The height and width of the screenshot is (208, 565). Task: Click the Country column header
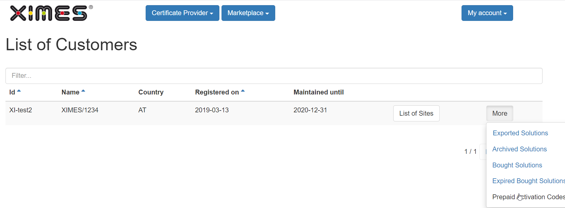(x=151, y=92)
